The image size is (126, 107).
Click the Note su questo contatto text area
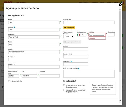pos(89,74)
